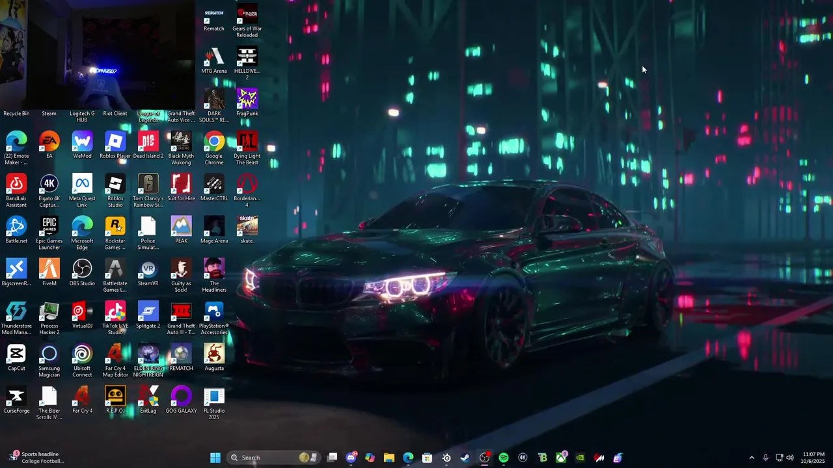This screenshot has height=468, width=833.
Task: Select the Dead Island 2 icon
Action: (x=148, y=145)
